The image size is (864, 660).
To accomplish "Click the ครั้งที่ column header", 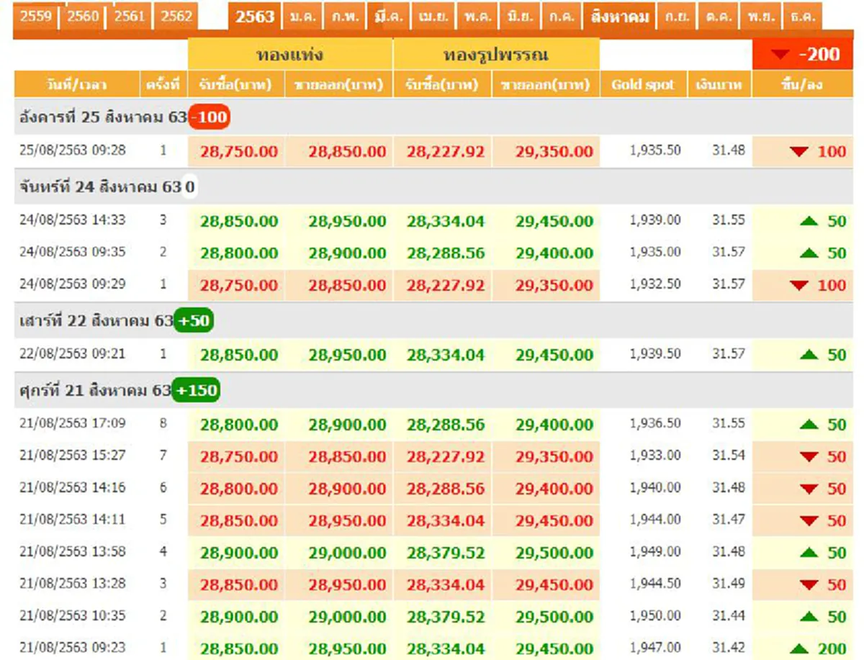I will [162, 85].
